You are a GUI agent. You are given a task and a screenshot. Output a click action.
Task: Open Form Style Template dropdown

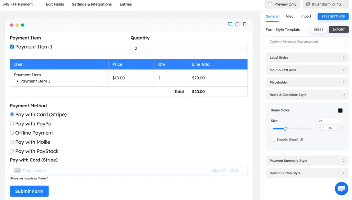pos(307,42)
